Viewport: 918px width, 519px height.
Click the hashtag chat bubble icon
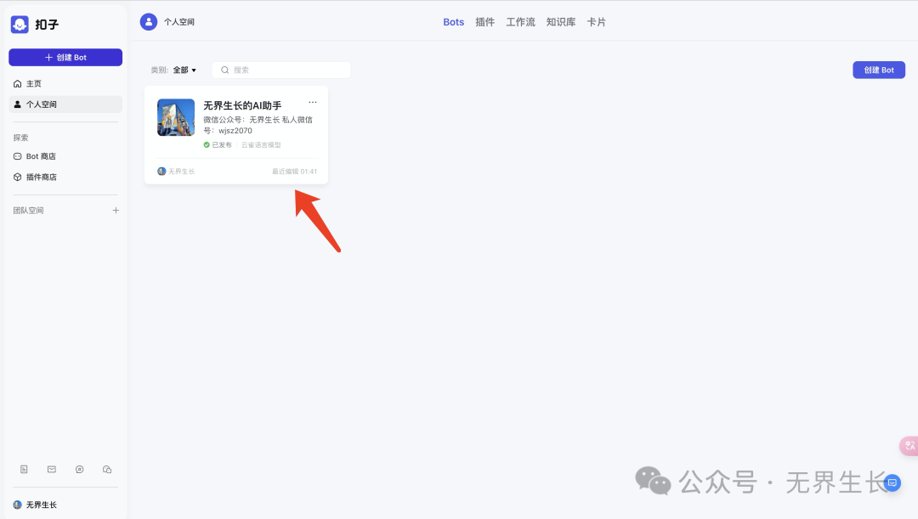pos(80,469)
